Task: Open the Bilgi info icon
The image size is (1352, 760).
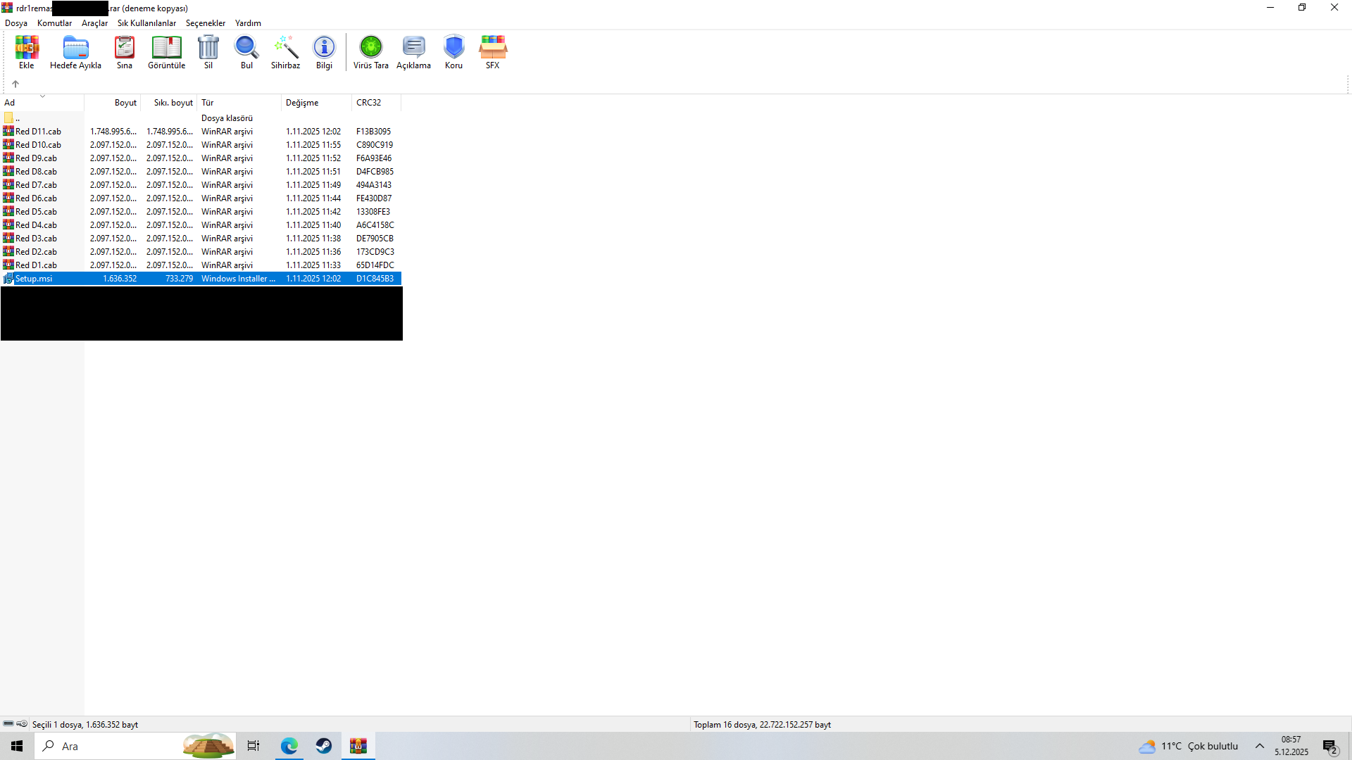Action: [x=324, y=48]
